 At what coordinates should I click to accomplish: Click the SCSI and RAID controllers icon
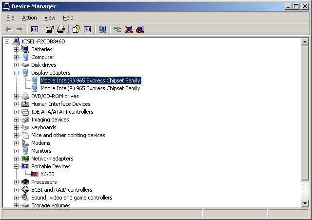point(25,190)
